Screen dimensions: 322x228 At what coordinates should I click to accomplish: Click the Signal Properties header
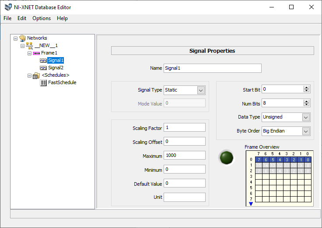(212, 51)
